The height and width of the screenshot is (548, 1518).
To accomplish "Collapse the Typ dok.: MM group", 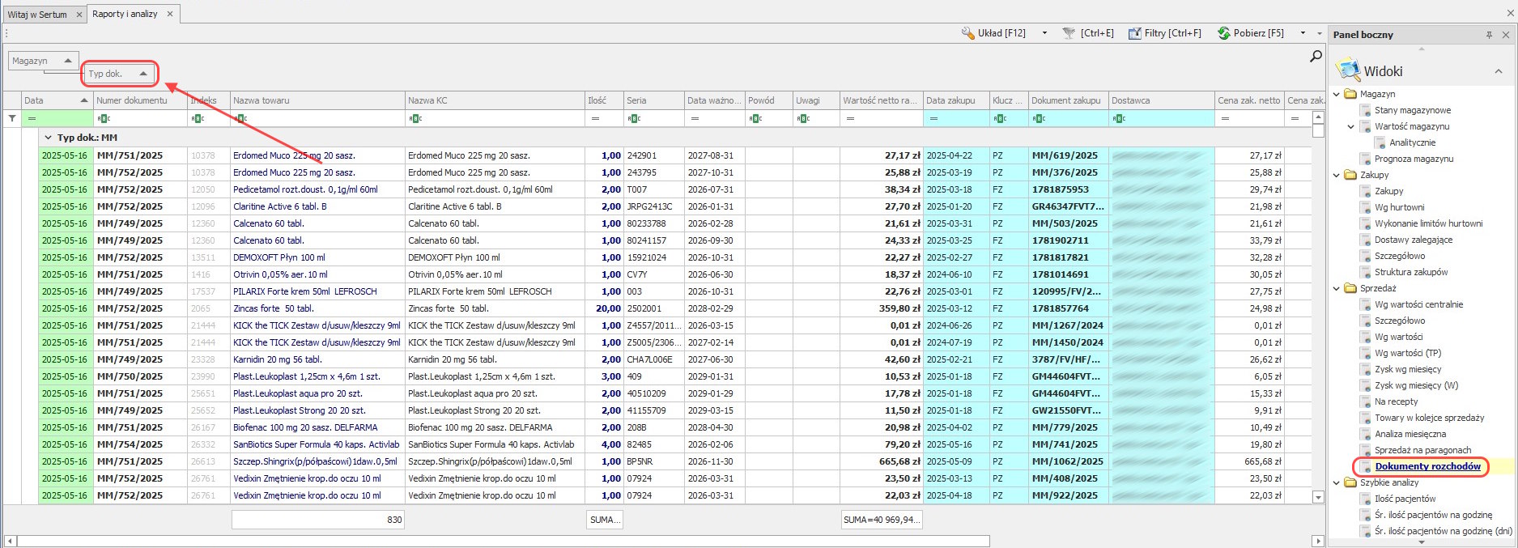I will tap(48, 138).
